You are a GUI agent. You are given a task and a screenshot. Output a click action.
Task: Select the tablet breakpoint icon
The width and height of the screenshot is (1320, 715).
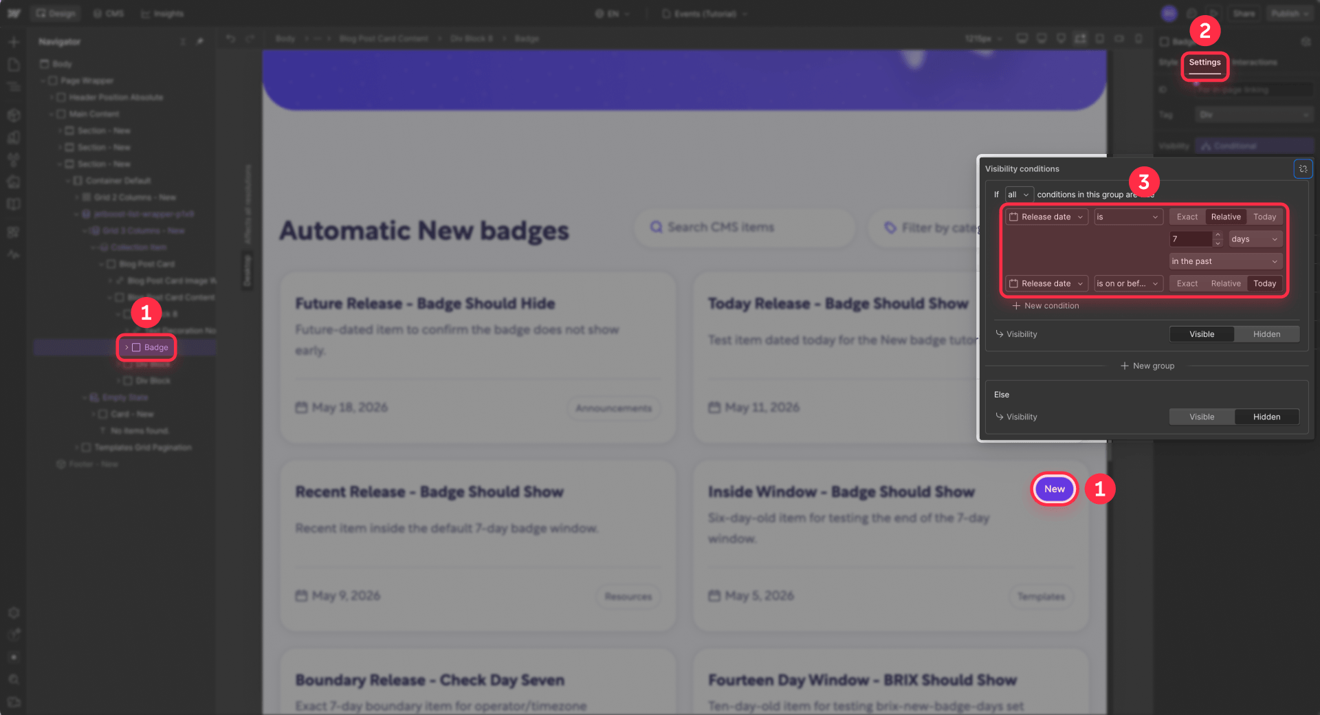click(x=1100, y=38)
